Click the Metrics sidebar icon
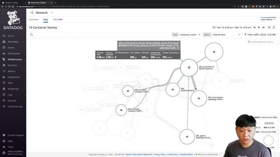This screenshot has width=280, height=157. 4,71
